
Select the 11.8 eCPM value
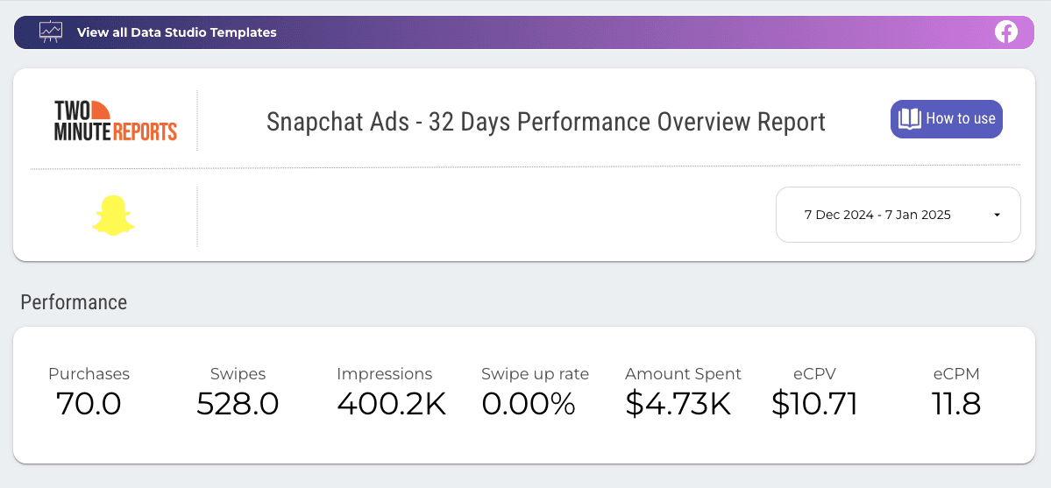point(955,404)
